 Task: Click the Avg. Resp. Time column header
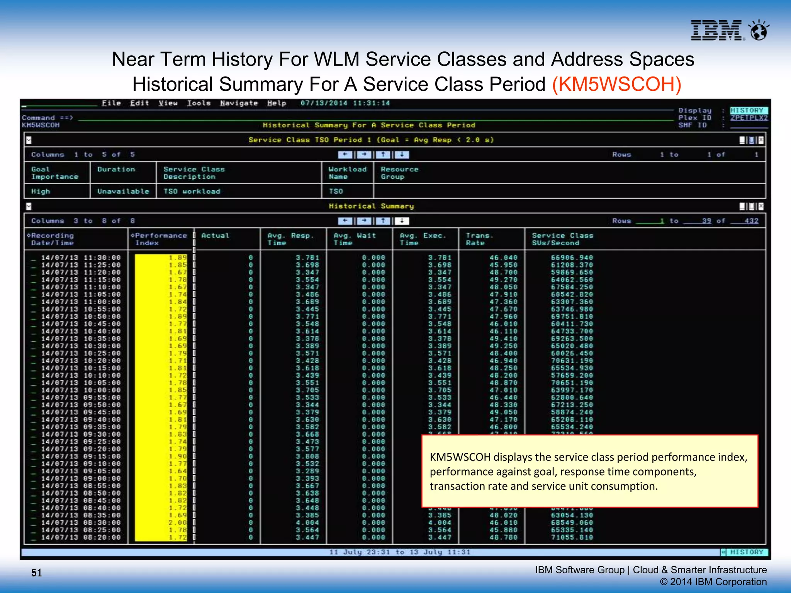(x=290, y=239)
